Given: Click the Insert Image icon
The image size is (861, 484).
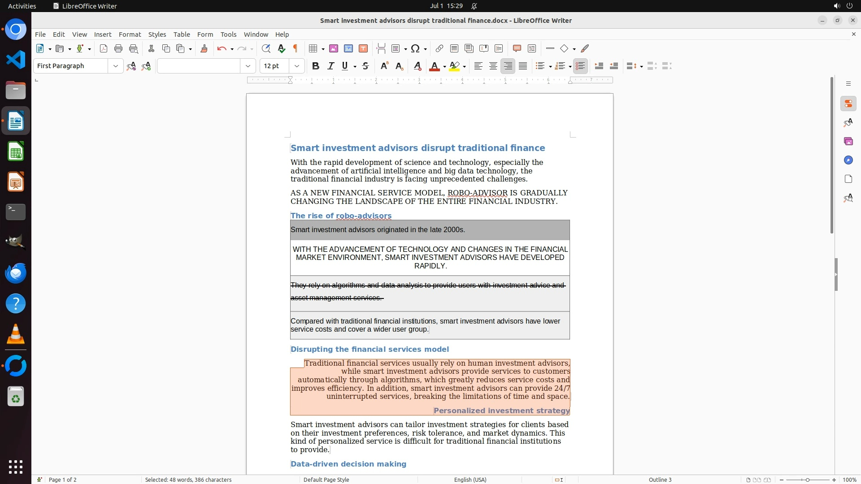Looking at the screenshot, I should pyautogui.click(x=334, y=49).
